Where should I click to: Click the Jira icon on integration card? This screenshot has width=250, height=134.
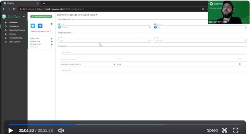(40, 26)
